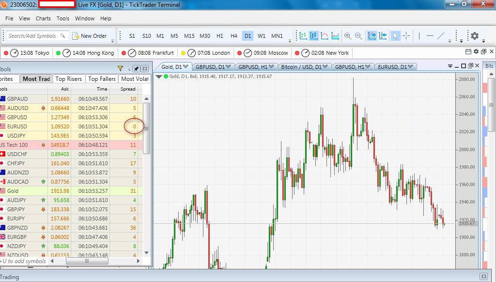Viewport: 496px width, 282px height.
Task: Open world clock bar settings gear
Action: point(476,51)
